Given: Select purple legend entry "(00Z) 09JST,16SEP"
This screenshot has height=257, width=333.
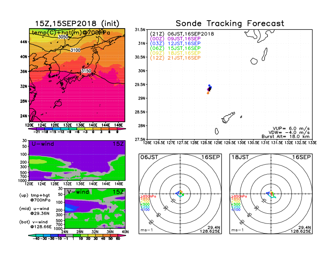Looking at the screenshot, I should [175, 39].
